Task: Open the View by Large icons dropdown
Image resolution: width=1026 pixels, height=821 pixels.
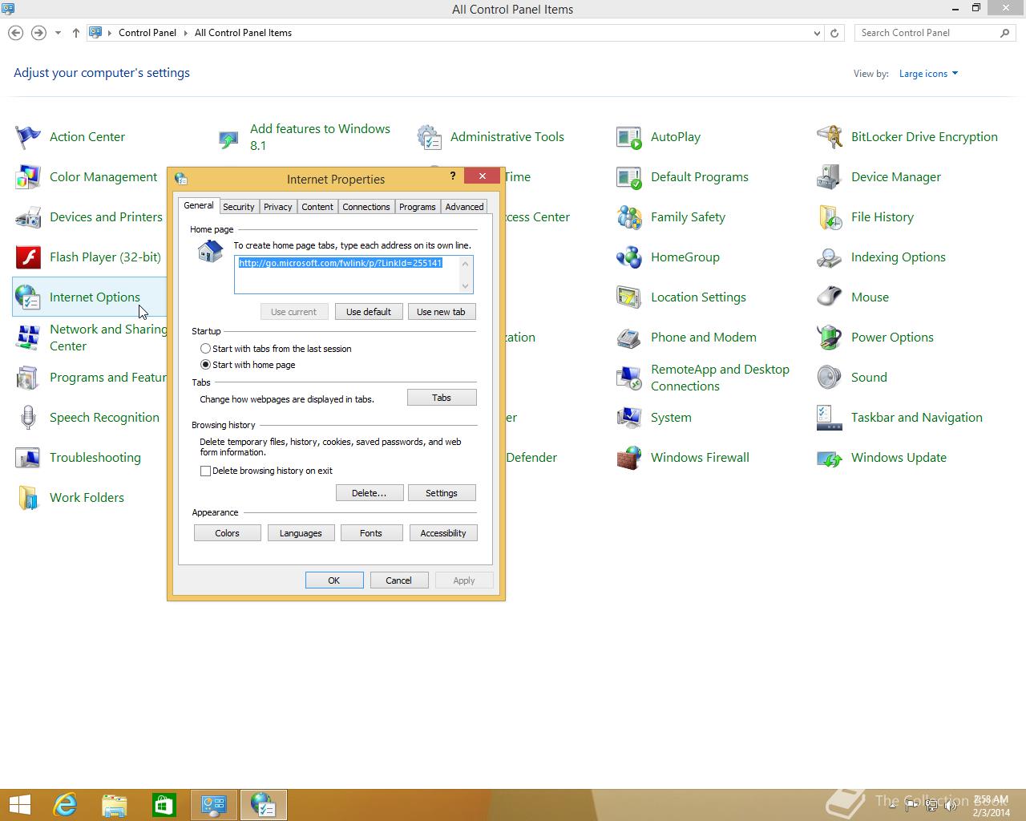Action: click(928, 74)
